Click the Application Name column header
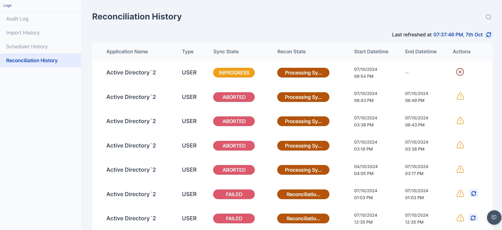 [127, 52]
